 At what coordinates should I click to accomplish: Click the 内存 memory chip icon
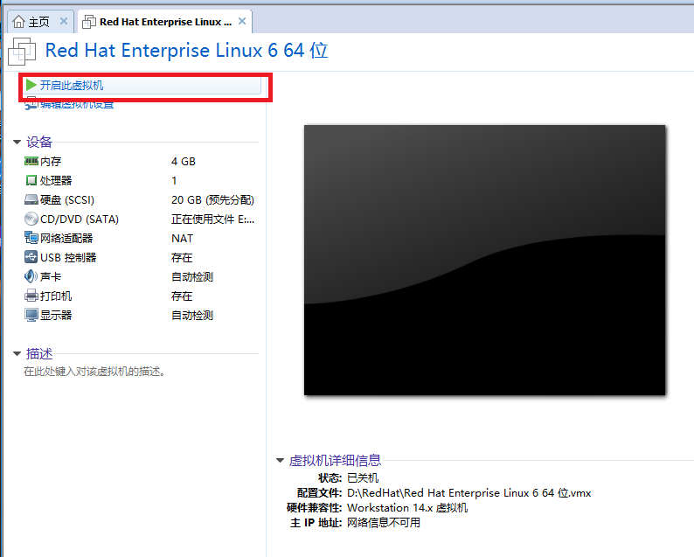tap(31, 161)
